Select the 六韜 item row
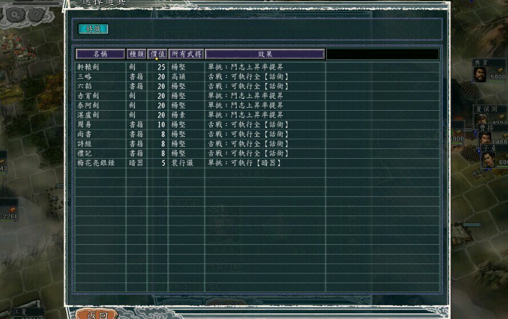The width and height of the screenshot is (508, 319). (x=257, y=86)
